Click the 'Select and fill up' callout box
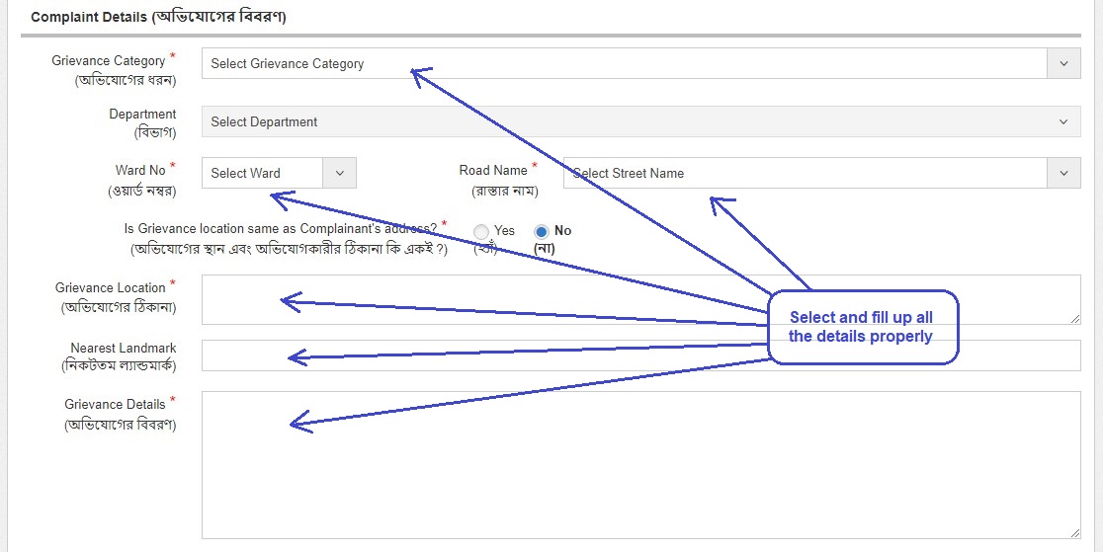1103x552 pixels. tap(863, 327)
